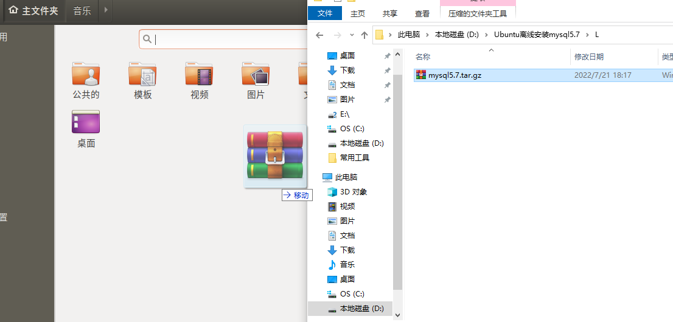Viewport: 673px width, 322px height.
Task: Click the archive icon of mysql5.7.tar.gz
Action: pyautogui.click(x=421, y=75)
